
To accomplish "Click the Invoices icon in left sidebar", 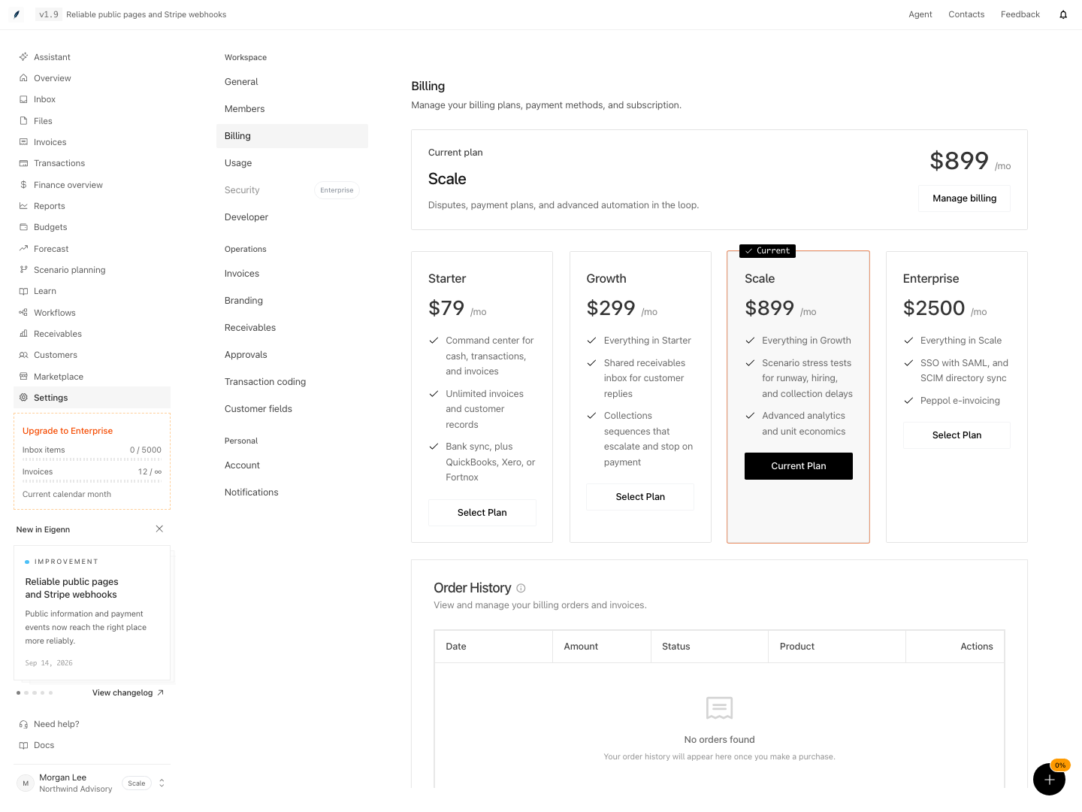I will tap(23, 142).
